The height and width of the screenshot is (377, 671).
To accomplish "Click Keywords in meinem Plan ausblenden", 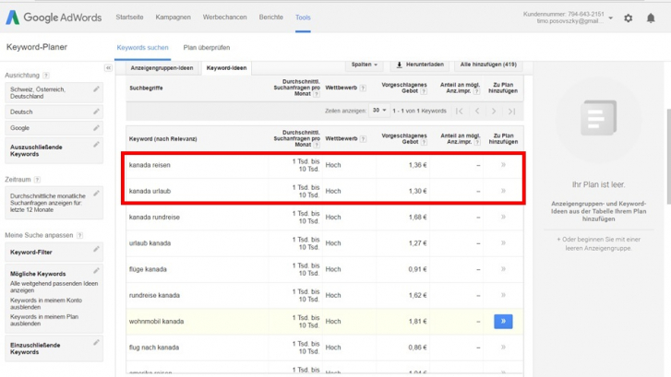I will point(44,320).
